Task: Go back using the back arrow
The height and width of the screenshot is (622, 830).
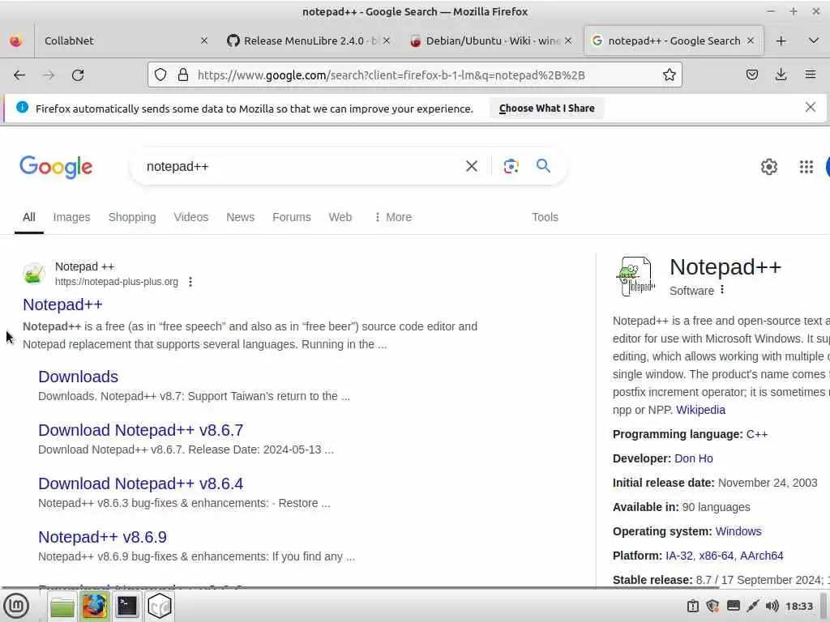Action: pyautogui.click(x=19, y=75)
